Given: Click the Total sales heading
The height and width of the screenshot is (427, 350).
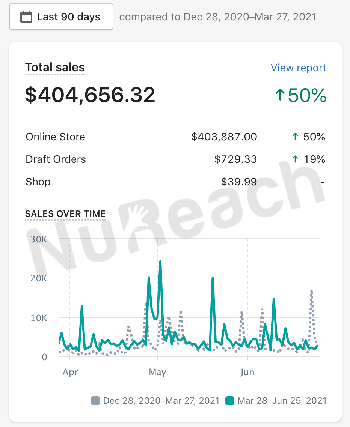Looking at the screenshot, I should [x=55, y=68].
